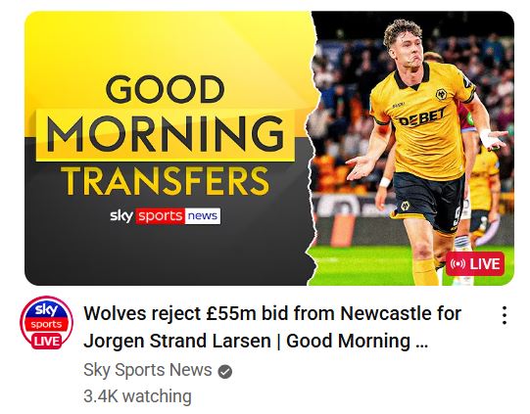The height and width of the screenshot is (414, 530).
Task: Click the red 'sports' box in thumbnail logo
Action: click(161, 216)
